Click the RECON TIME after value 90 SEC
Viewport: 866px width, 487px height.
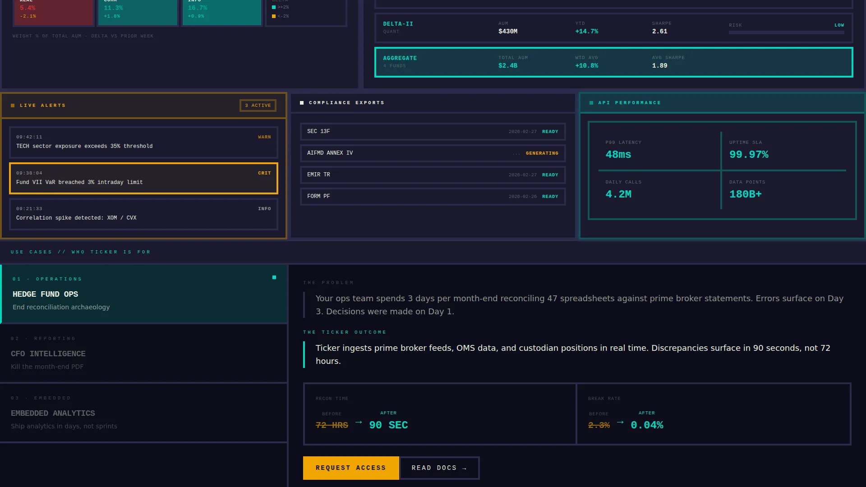(388, 425)
